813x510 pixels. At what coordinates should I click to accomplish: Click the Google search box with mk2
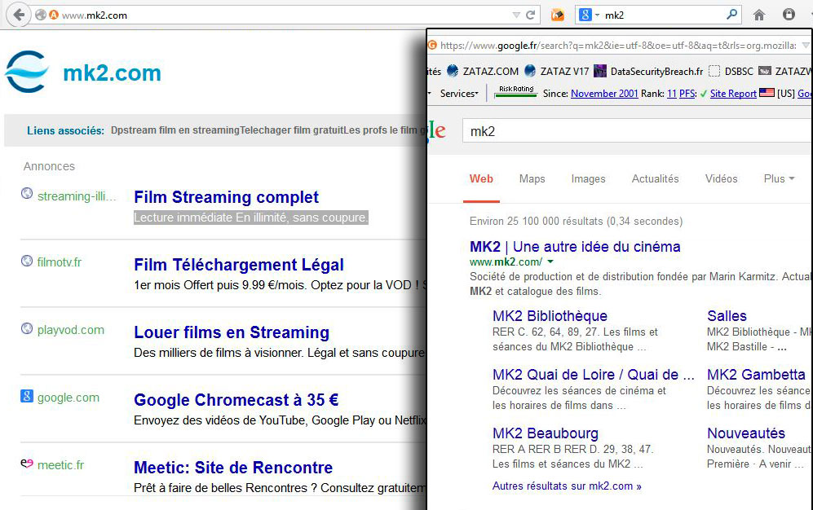click(x=637, y=131)
